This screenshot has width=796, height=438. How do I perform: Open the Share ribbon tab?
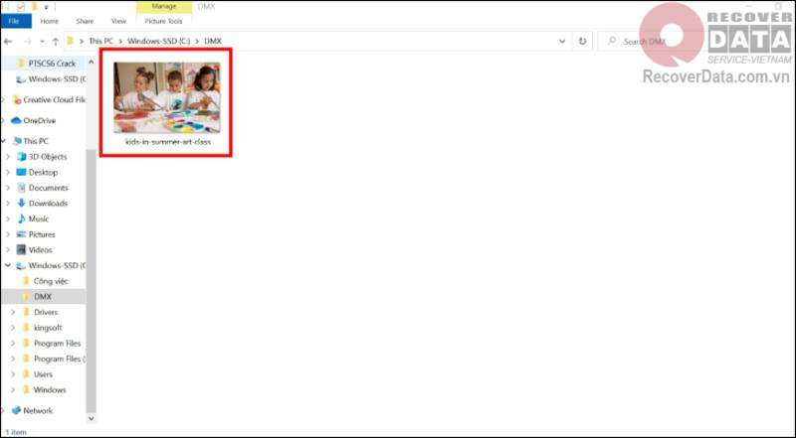[85, 21]
